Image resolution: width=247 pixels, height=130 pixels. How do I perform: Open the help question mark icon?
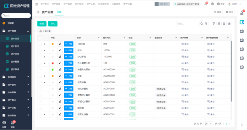[212, 4]
